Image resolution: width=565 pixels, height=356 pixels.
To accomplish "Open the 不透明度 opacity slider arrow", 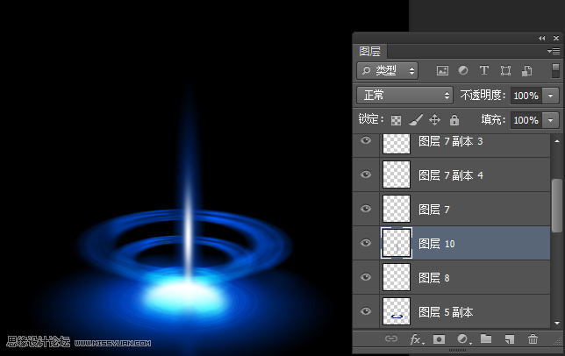I will tap(551, 96).
